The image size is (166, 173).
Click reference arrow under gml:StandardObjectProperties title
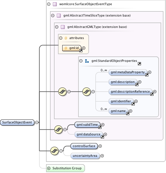(139, 64)
